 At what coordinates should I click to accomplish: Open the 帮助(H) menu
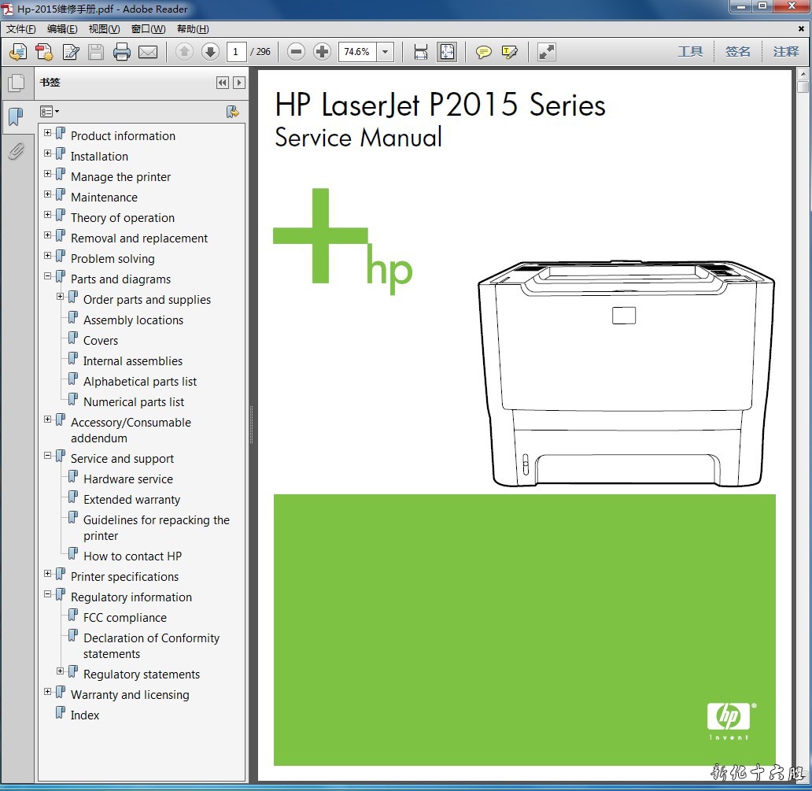[193, 29]
